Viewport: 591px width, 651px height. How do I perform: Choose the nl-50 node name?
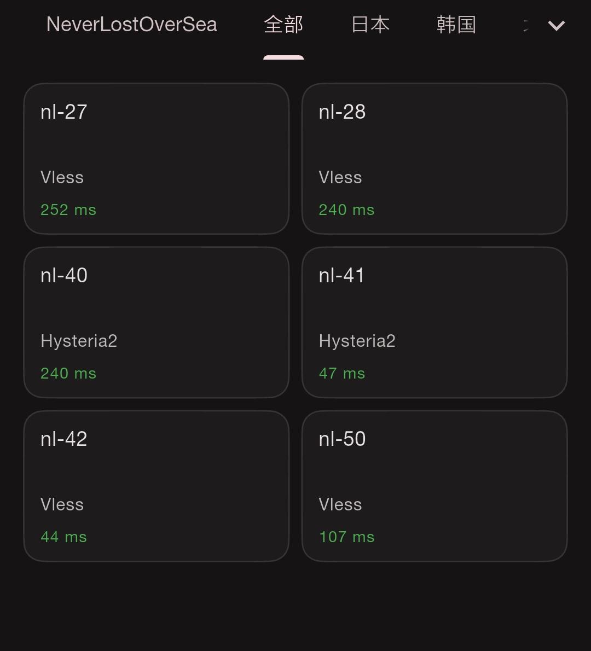click(x=342, y=439)
